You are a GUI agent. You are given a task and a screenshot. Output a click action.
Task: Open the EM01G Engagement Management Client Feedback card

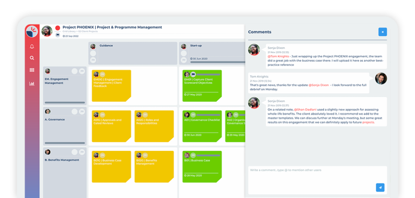click(x=112, y=86)
